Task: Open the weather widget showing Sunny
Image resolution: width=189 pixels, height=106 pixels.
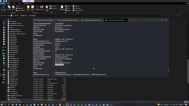Action: pos(163,105)
